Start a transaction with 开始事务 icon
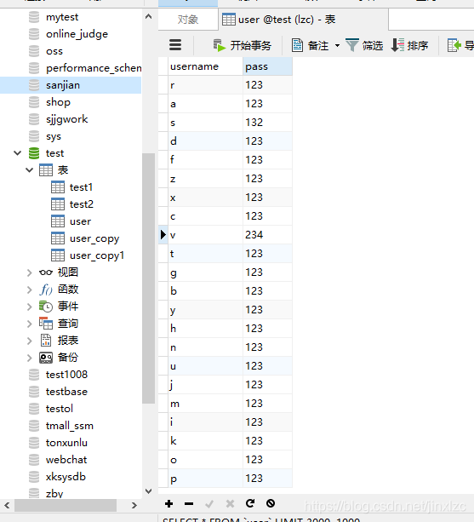The width and height of the screenshot is (474, 522). (220, 45)
